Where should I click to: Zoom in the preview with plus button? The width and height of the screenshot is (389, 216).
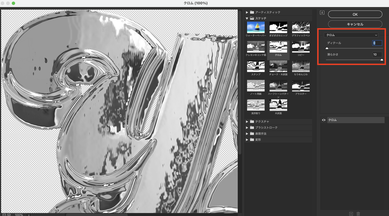[9, 215]
